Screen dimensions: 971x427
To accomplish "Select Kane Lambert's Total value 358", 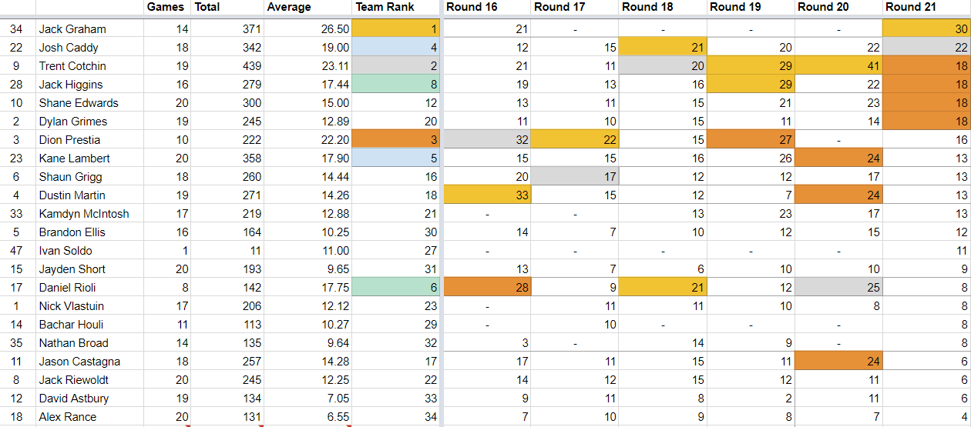I will click(x=227, y=158).
